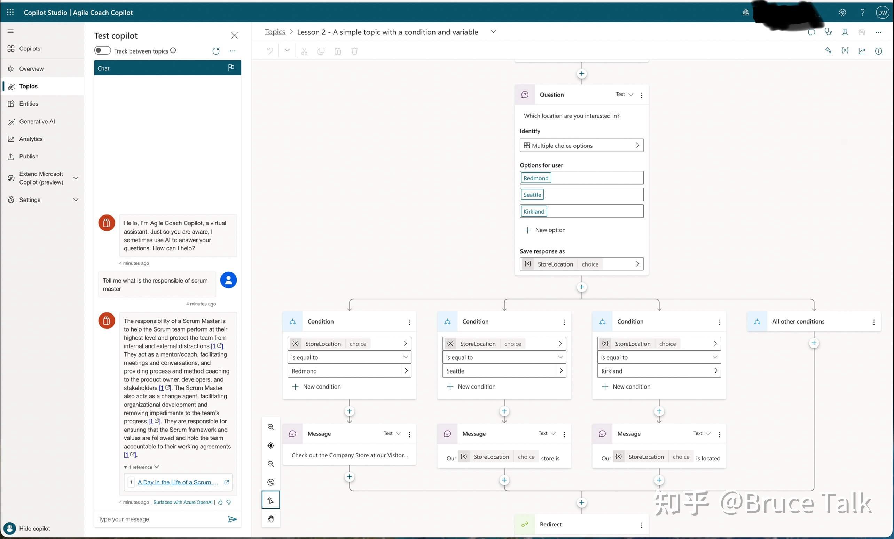
Task: Click the zoom in magnifier icon
Action: 270,427
